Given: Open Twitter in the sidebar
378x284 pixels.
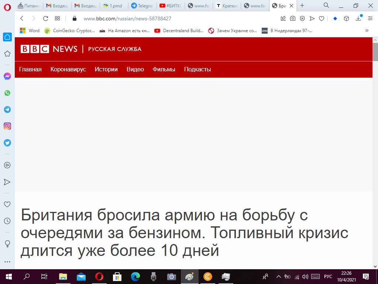Looking at the screenshot, I should click(7, 143).
